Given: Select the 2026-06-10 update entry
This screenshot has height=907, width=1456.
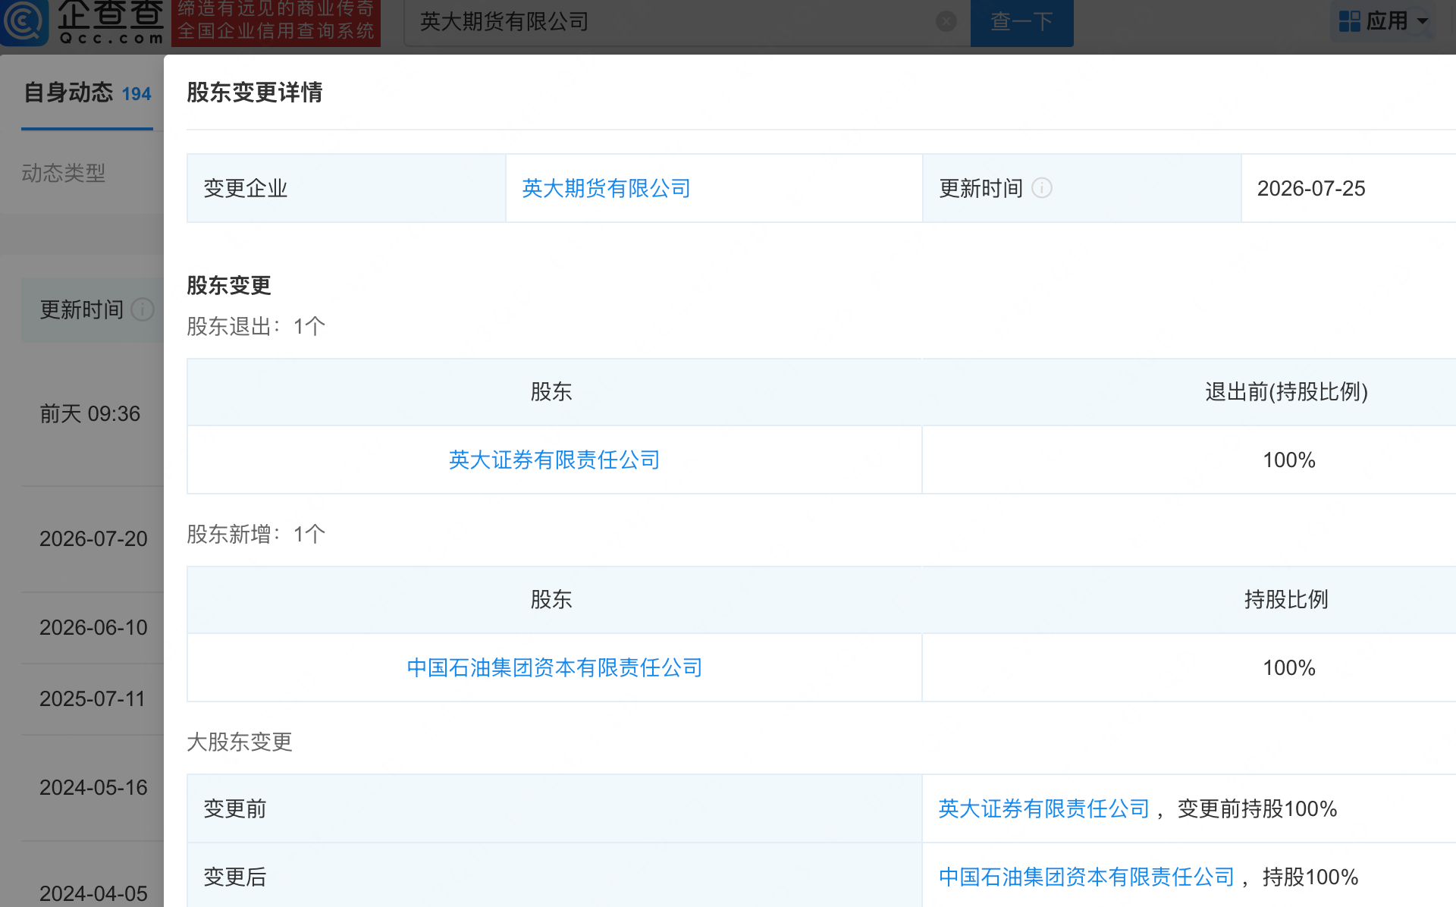Looking at the screenshot, I should [93, 627].
